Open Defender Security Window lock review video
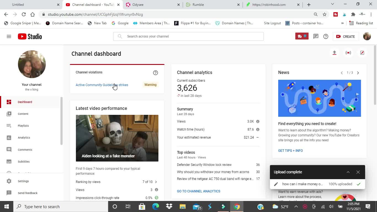Image resolution: width=377 pixels, height=212 pixels. pos(204,165)
